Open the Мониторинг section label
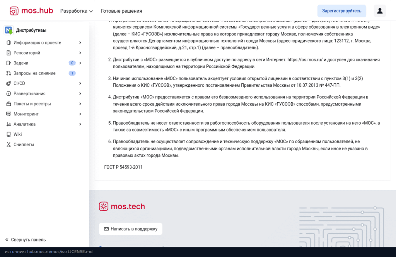Image resolution: width=396 pixels, height=257 pixels. (26, 114)
